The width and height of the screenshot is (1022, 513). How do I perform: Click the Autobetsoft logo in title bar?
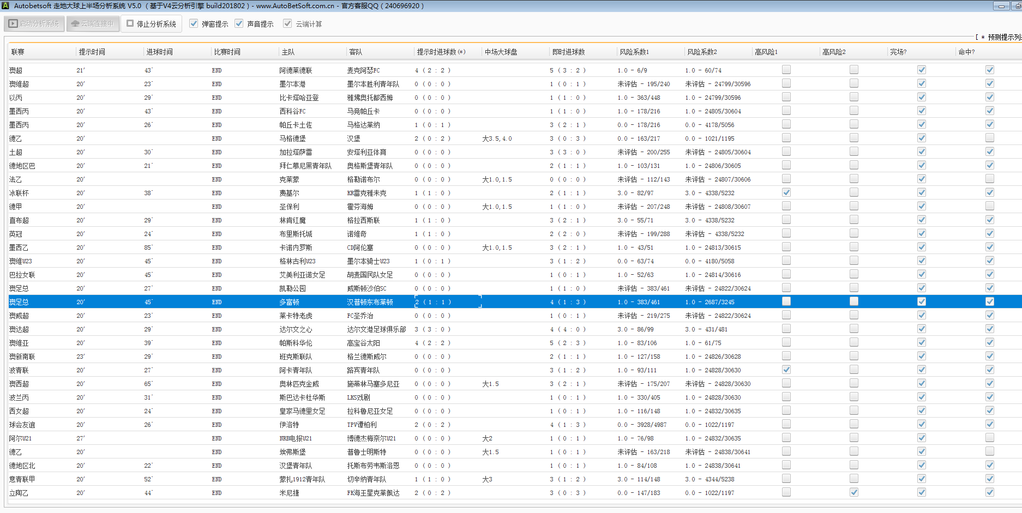5,6
